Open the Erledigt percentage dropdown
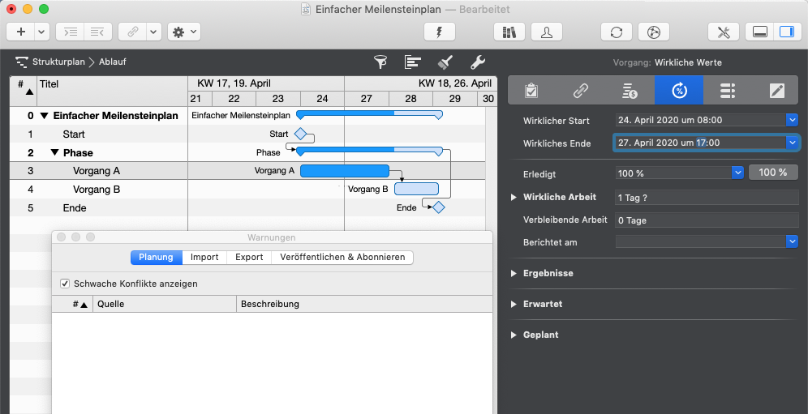The image size is (808, 414). click(x=737, y=173)
